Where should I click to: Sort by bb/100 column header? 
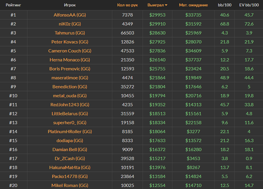pyautogui.click(x=225, y=5)
